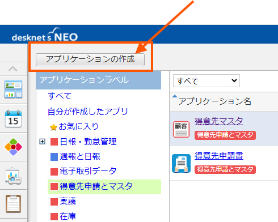The width and height of the screenshot is (278, 222).
Task: Select the すべて label in the sidebar
Action: (x=60, y=96)
